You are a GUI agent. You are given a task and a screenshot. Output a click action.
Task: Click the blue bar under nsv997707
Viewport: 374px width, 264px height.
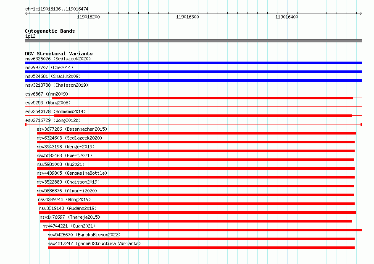193,72
